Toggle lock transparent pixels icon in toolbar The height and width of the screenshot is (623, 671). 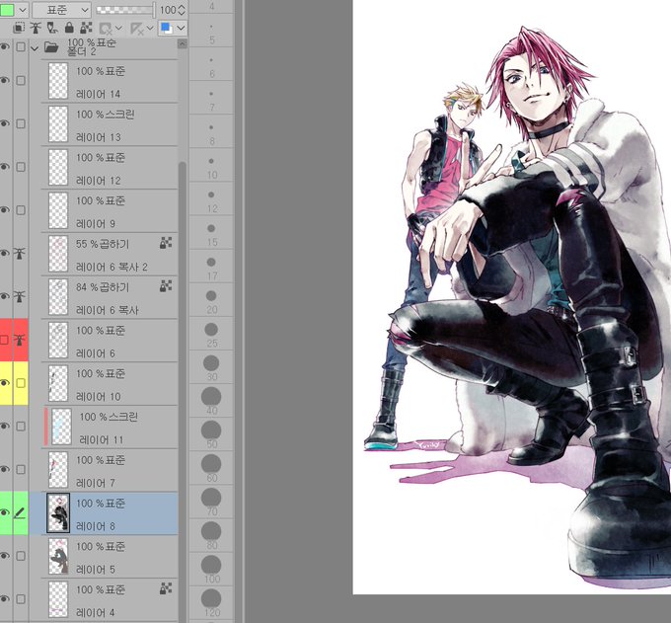(86, 29)
